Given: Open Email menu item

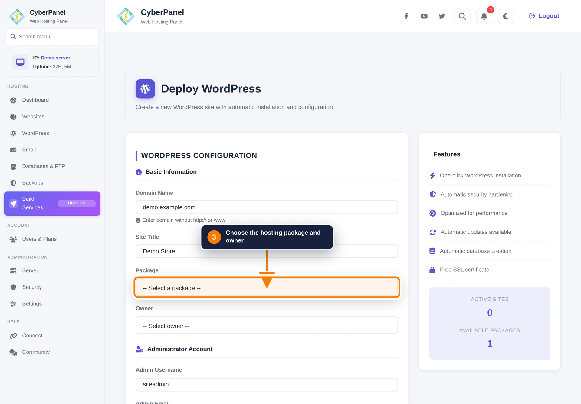Looking at the screenshot, I should tap(52, 150).
